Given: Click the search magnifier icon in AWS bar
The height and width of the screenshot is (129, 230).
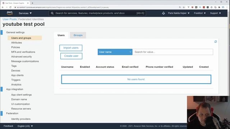Looking at the screenshot, I should point(52,13).
